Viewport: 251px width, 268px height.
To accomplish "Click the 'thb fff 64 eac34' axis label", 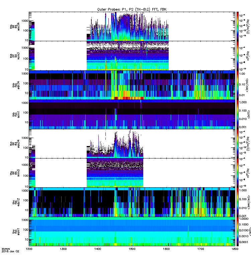I will pyautogui.click(x=15, y=26).
